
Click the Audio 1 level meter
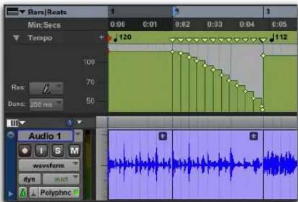[88, 164]
